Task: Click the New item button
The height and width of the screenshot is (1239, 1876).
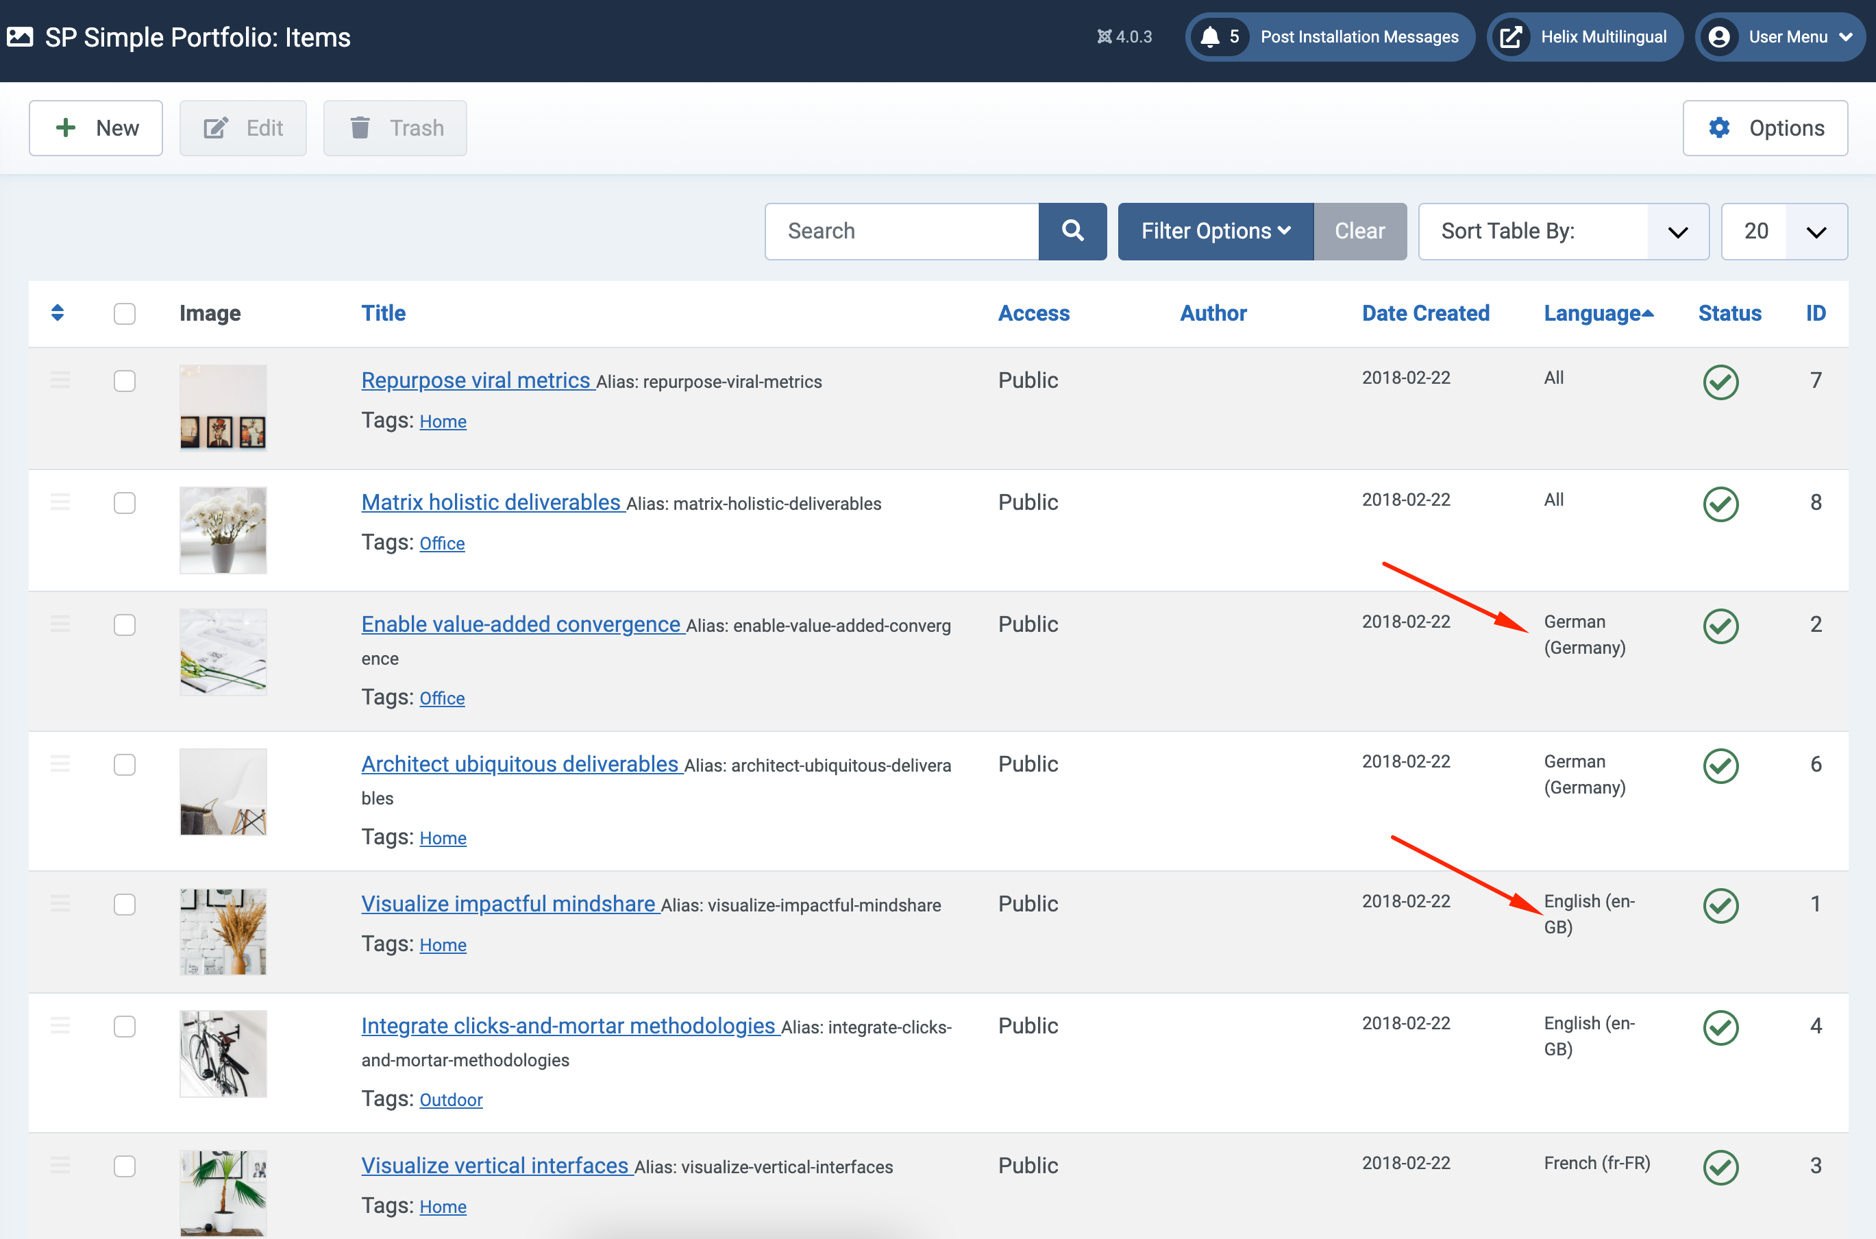Action: (95, 128)
